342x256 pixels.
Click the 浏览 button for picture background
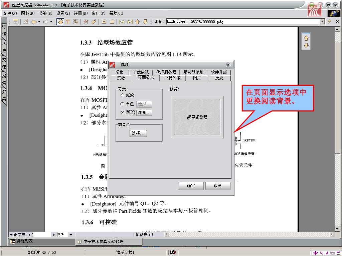click(x=144, y=113)
